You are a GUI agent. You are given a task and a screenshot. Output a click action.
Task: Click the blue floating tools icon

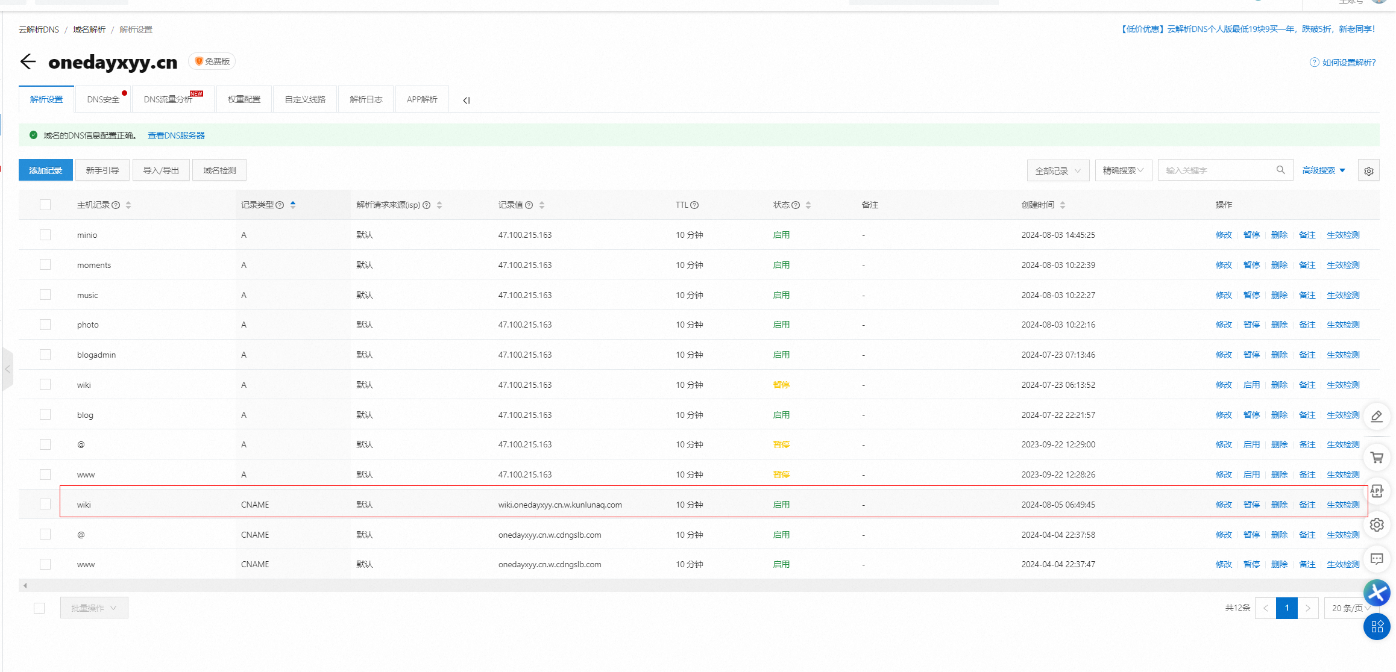click(x=1377, y=593)
